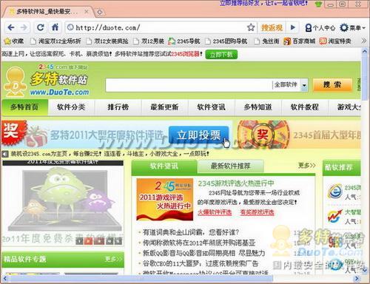
Task: Focus the site search input field
Action: [x=189, y=85]
